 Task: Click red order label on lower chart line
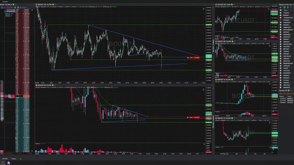click(197, 117)
